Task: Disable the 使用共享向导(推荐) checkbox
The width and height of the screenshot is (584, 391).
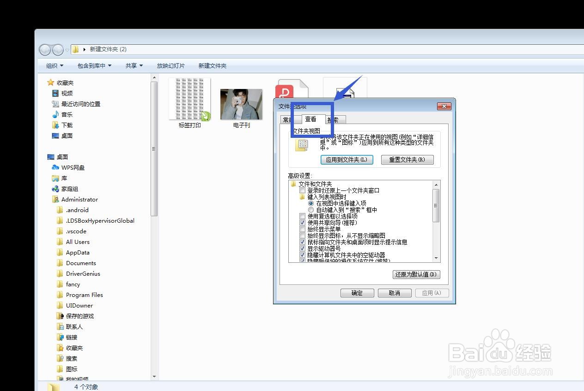Action: [x=303, y=222]
